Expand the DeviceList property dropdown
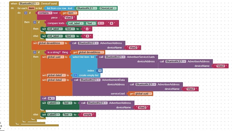The image size is (232, 131). click(108, 8)
